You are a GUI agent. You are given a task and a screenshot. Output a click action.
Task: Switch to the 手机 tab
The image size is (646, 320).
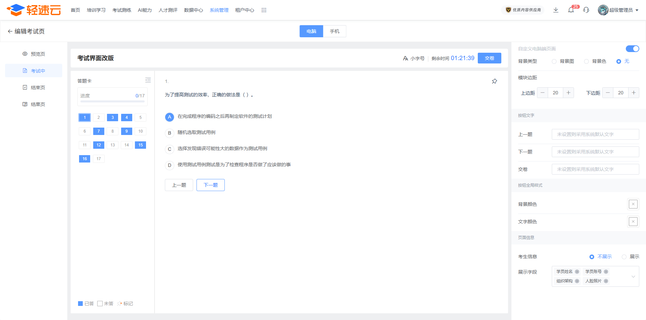click(334, 31)
